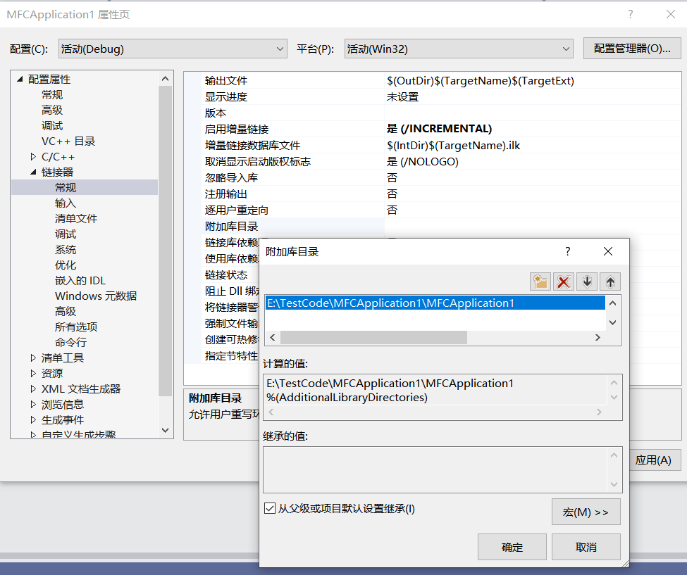The width and height of the screenshot is (687, 575).
Task: Select 高级 under 链接器
Action: [x=66, y=311]
